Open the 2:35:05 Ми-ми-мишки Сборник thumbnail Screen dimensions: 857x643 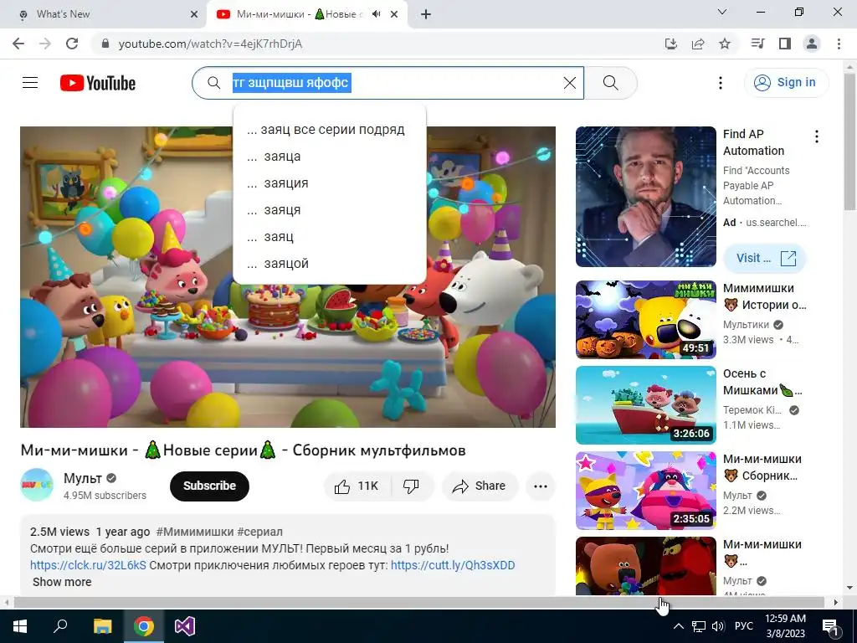coord(645,490)
